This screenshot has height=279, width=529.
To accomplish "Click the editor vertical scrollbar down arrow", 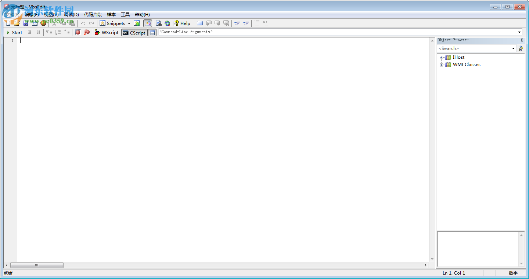I will click(x=432, y=259).
